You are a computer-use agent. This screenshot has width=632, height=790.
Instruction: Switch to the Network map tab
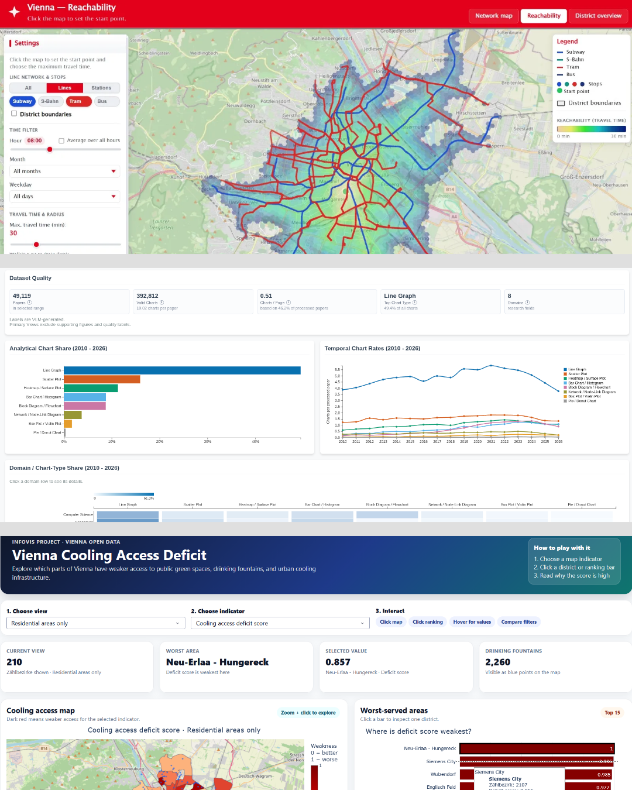[493, 16]
